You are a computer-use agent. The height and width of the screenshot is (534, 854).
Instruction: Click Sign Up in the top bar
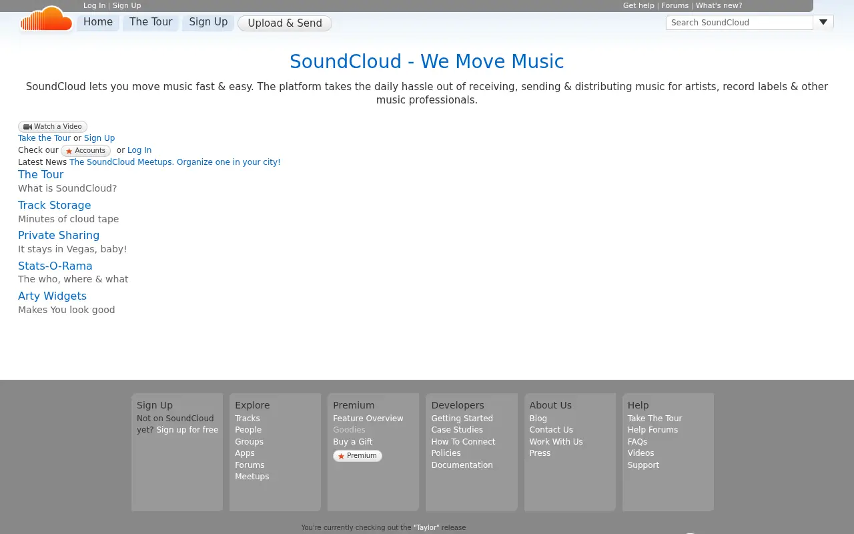point(127,5)
